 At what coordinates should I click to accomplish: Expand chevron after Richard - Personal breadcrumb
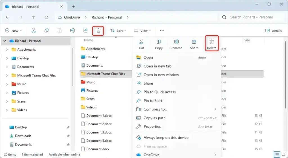pos(128,17)
